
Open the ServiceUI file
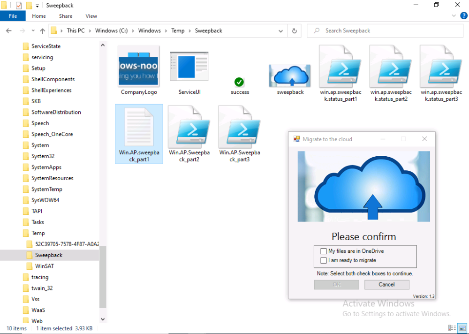point(189,66)
